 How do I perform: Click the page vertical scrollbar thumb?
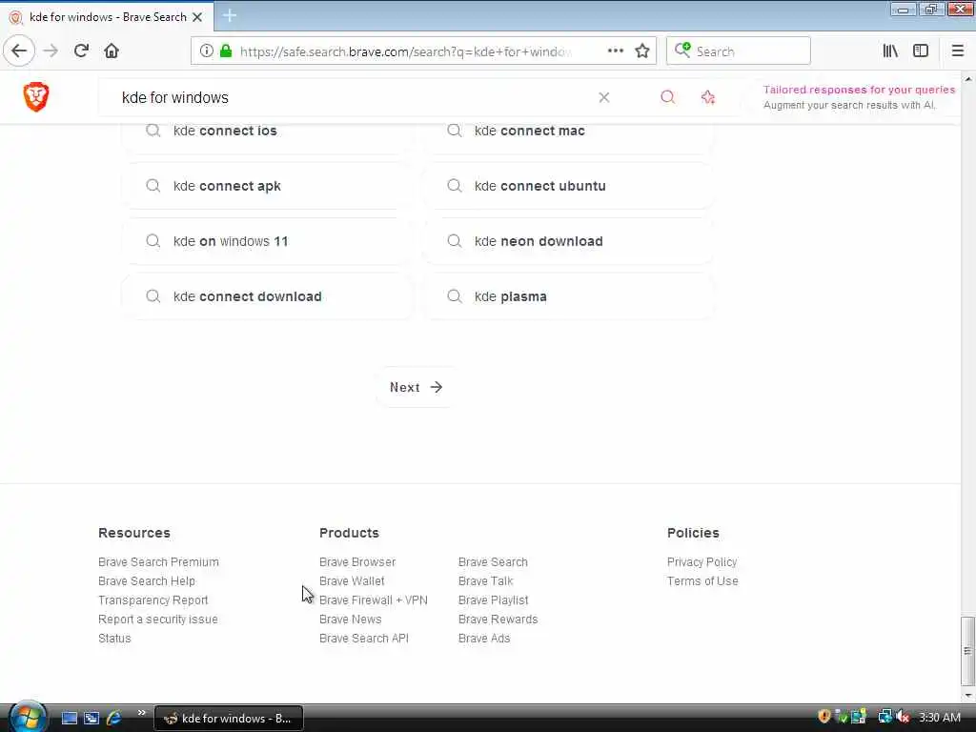968,650
